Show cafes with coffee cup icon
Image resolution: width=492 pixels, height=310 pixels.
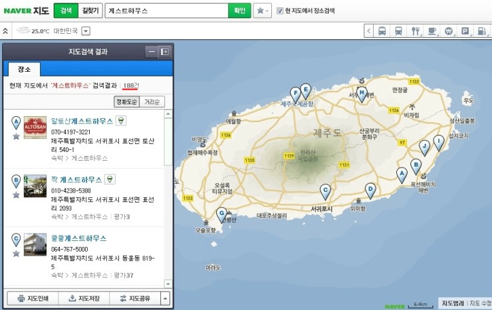point(432,31)
